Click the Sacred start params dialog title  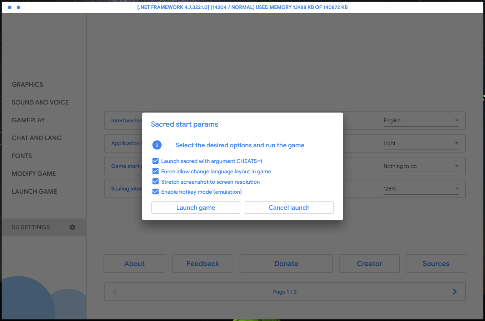point(184,124)
